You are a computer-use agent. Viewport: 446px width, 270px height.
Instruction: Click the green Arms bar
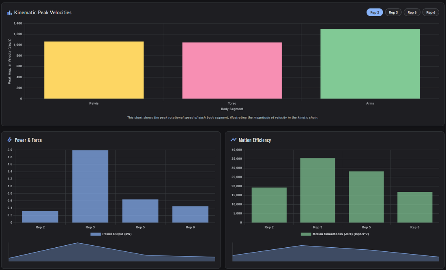[370, 64]
